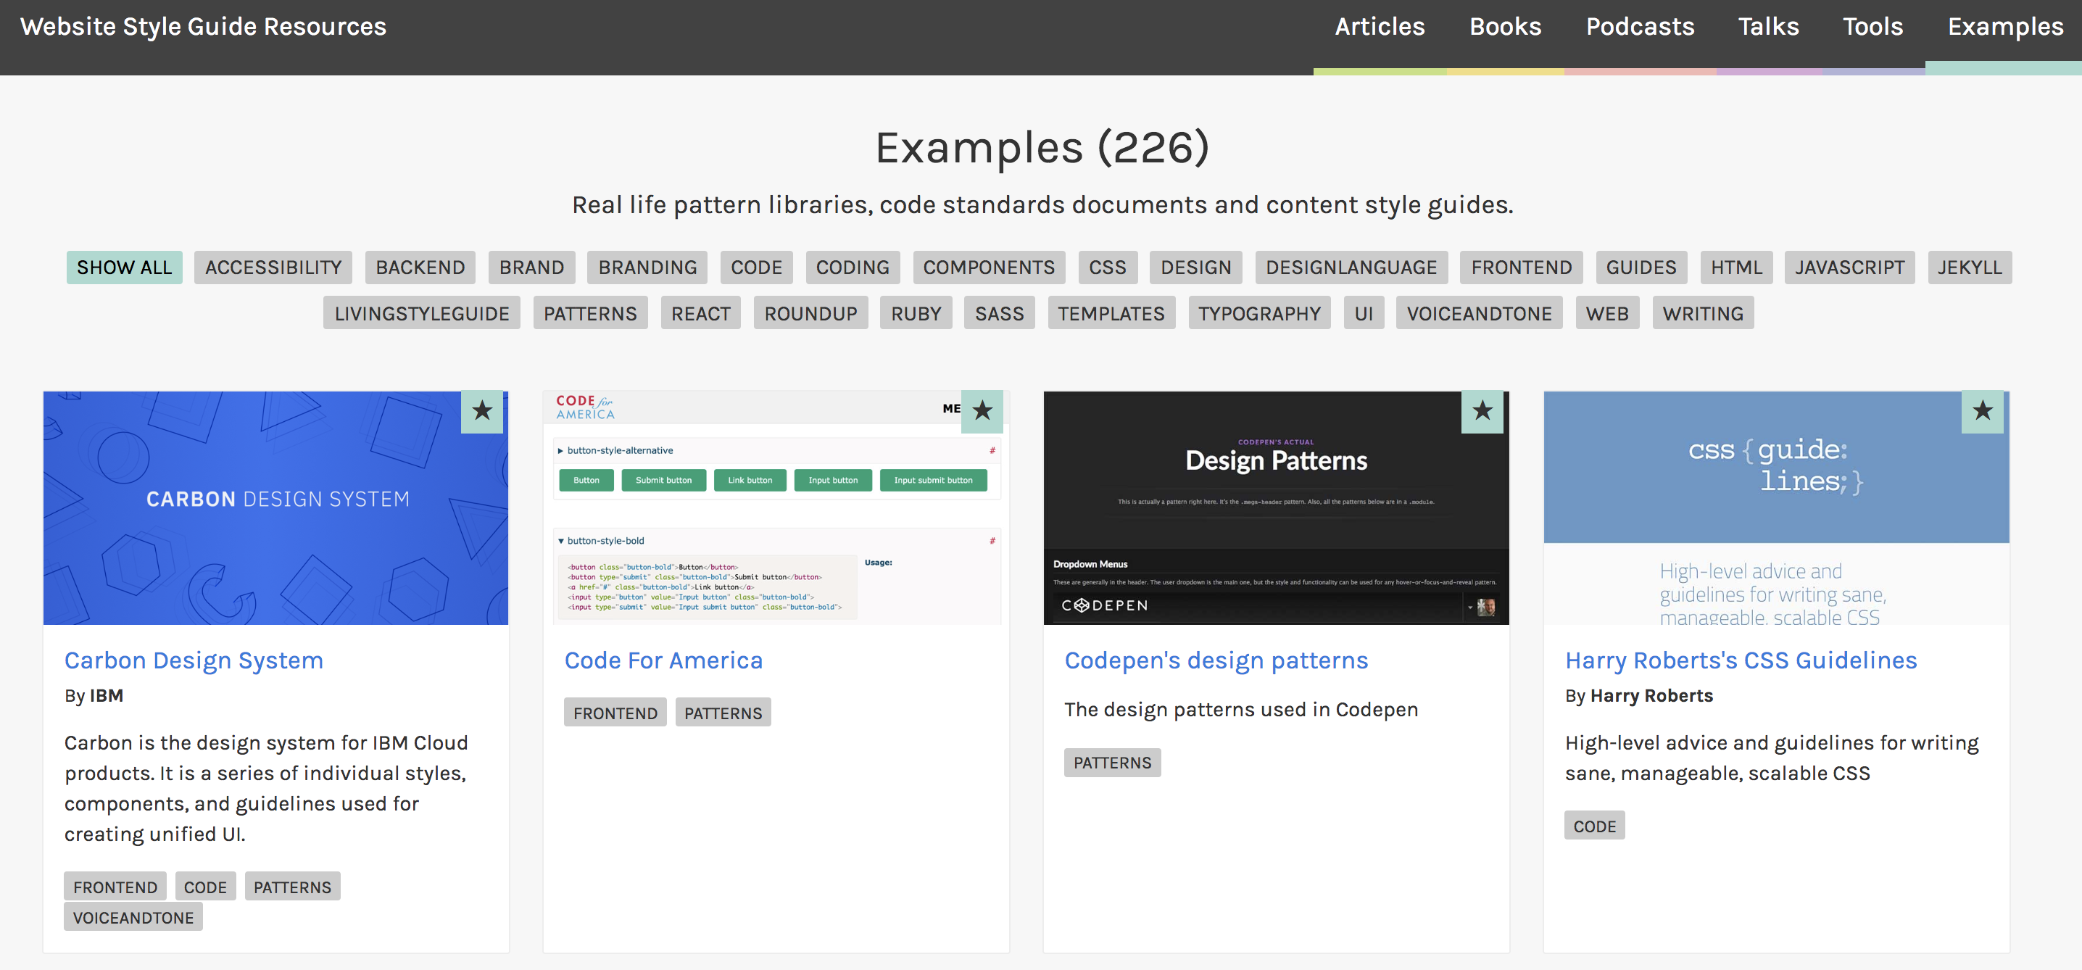Open Codepen's design patterns title link
The height and width of the screenshot is (970, 2082).
point(1216,661)
